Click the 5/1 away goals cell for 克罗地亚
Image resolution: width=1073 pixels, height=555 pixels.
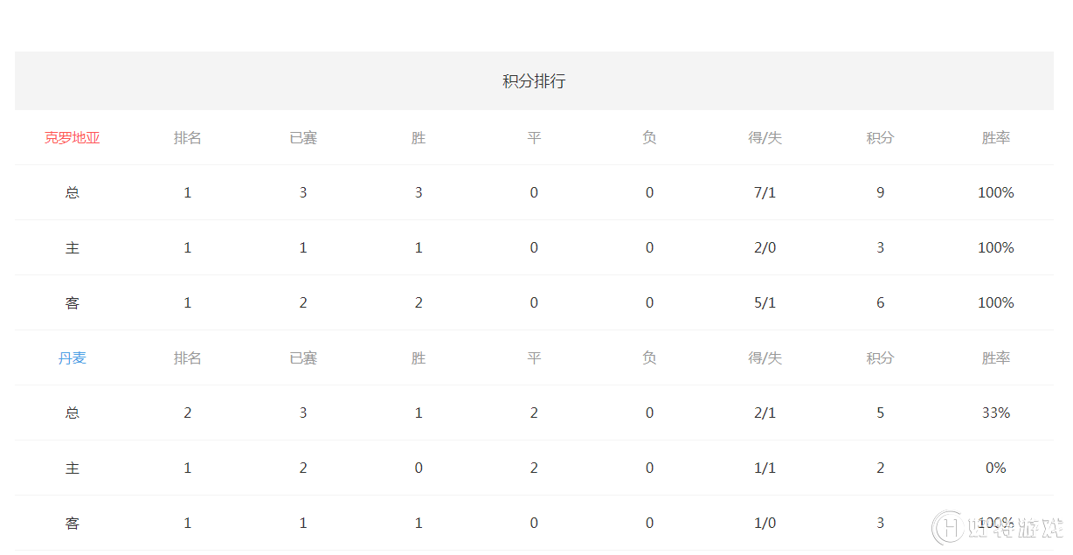pyautogui.click(x=765, y=303)
